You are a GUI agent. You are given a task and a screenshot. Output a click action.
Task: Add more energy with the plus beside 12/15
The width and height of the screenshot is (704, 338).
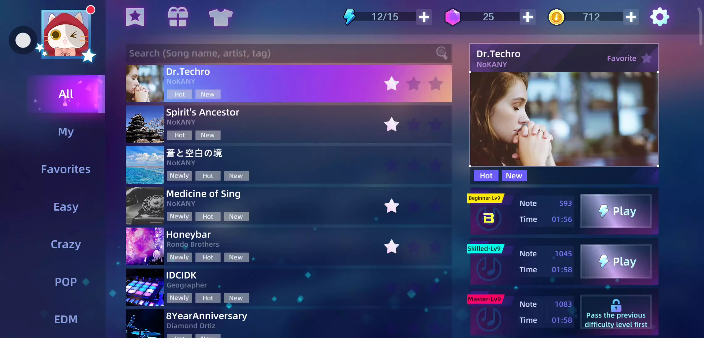click(x=424, y=17)
